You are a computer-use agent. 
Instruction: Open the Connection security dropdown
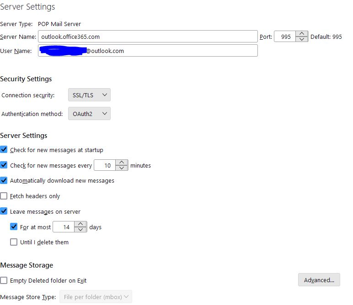[89, 95]
